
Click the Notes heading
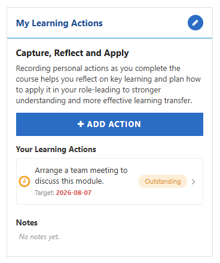[x=27, y=222]
